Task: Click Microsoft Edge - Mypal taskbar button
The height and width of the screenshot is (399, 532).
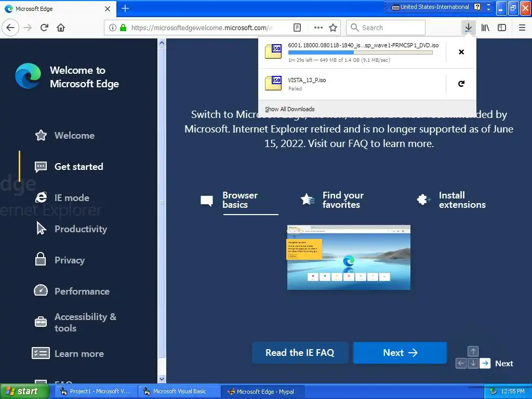Action: tap(262, 391)
